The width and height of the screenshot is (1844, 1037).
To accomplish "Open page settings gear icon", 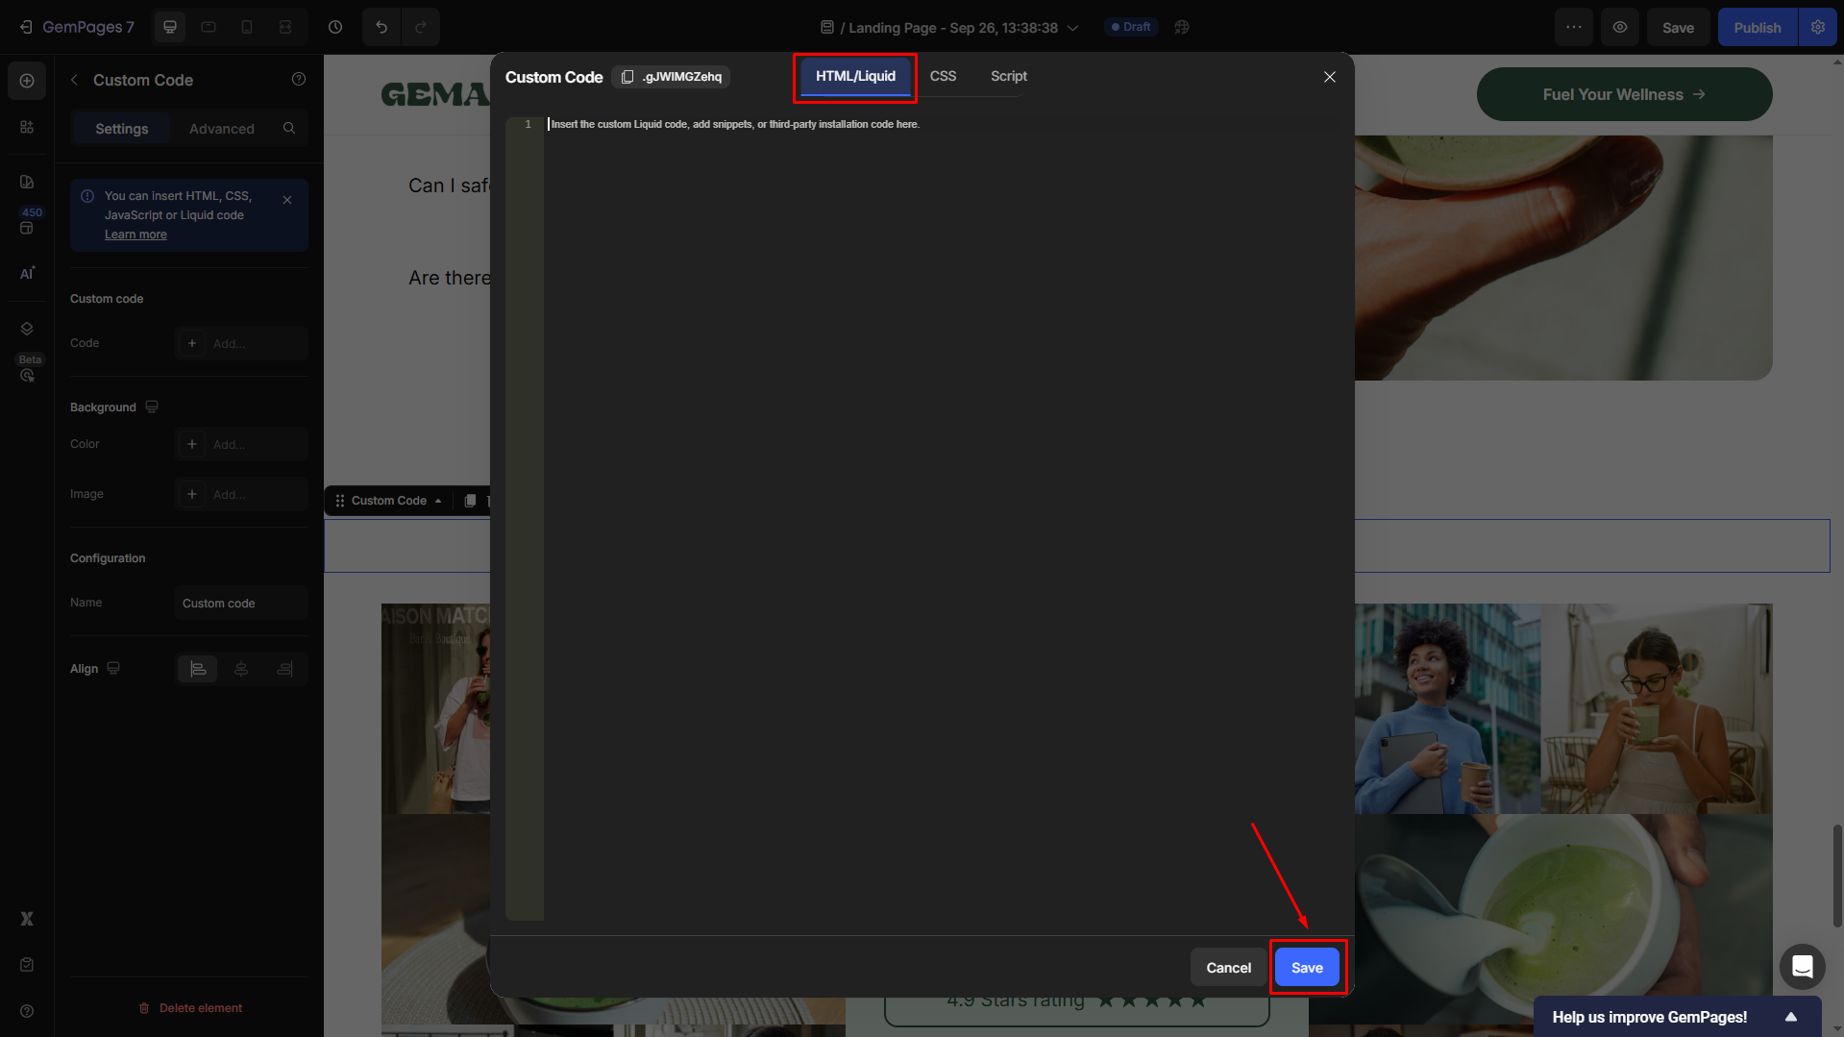I will click(x=1818, y=27).
